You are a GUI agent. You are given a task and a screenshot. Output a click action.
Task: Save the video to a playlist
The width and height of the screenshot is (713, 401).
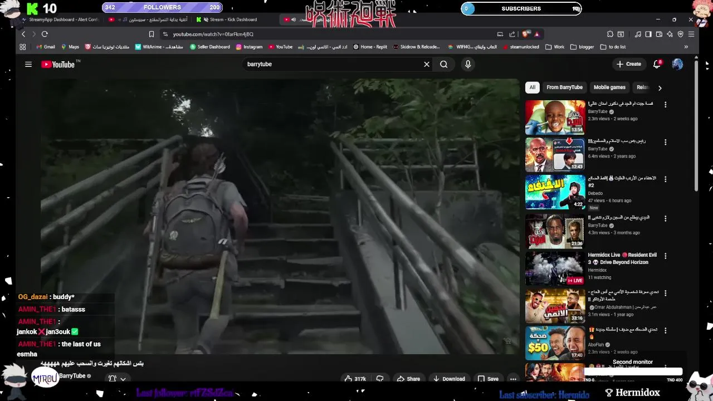[488, 379]
